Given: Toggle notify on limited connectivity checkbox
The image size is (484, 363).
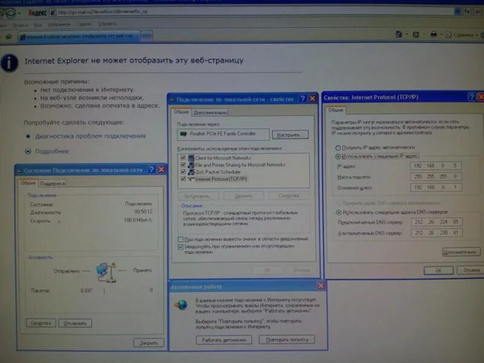Looking at the screenshot, I should click(180, 247).
